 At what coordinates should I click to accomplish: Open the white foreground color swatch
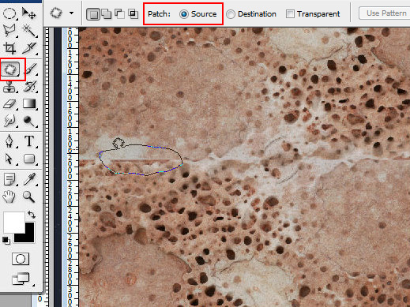click(x=13, y=223)
